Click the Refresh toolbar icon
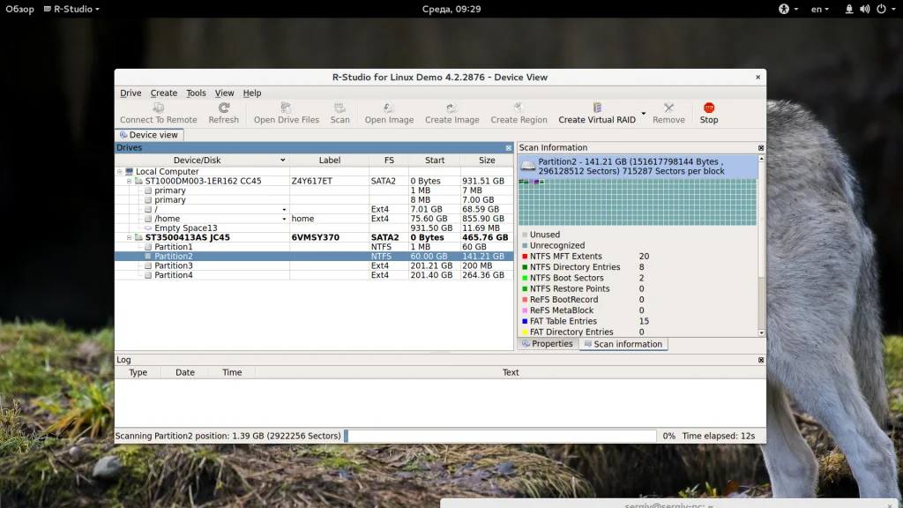 tap(224, 108)
